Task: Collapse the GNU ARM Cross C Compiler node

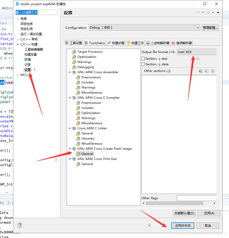Action: (x=70, y=98)
